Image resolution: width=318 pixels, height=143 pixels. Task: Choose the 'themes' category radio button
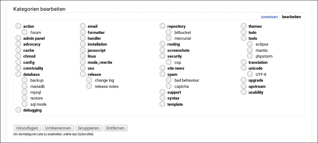[x=244, y=26]
